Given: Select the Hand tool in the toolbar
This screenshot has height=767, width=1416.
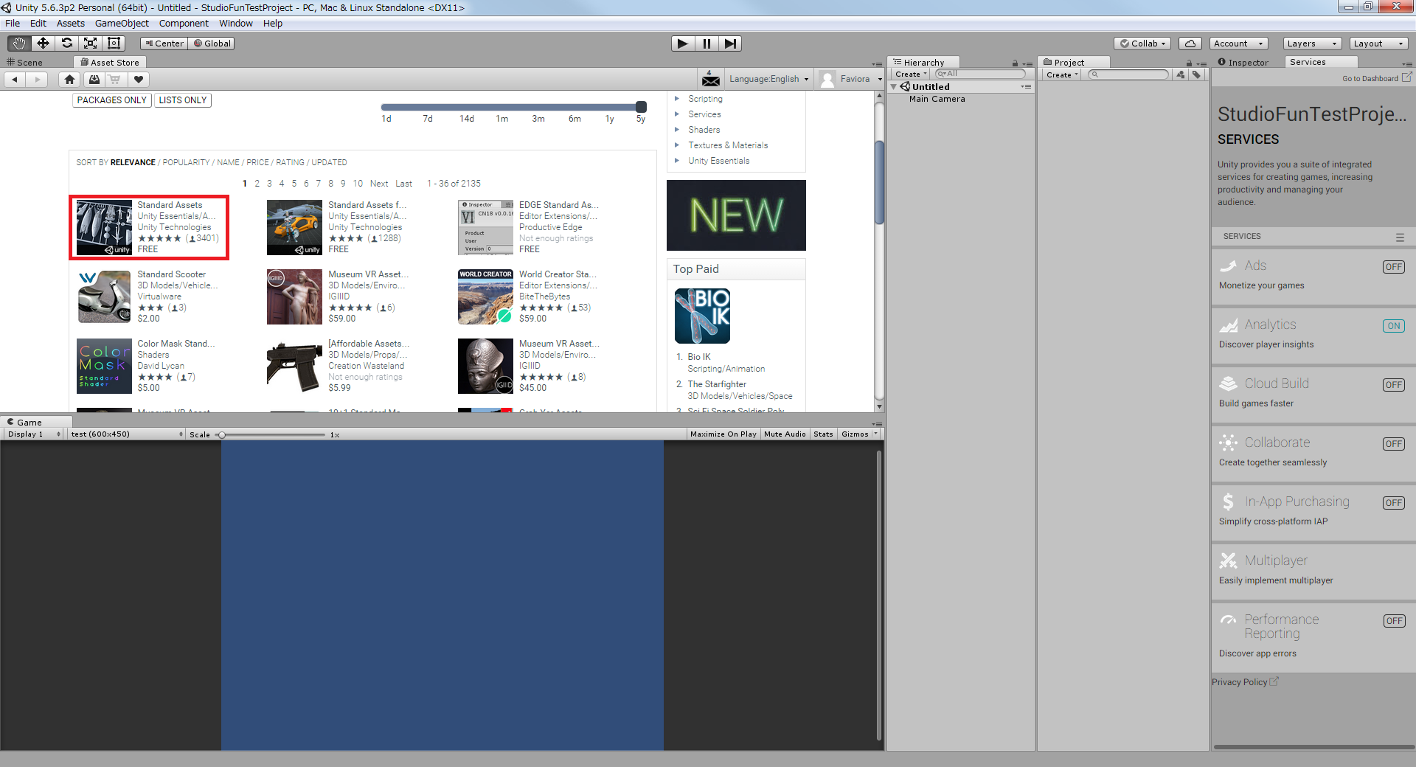Looking at the screenshot, I should click(19, 44).
